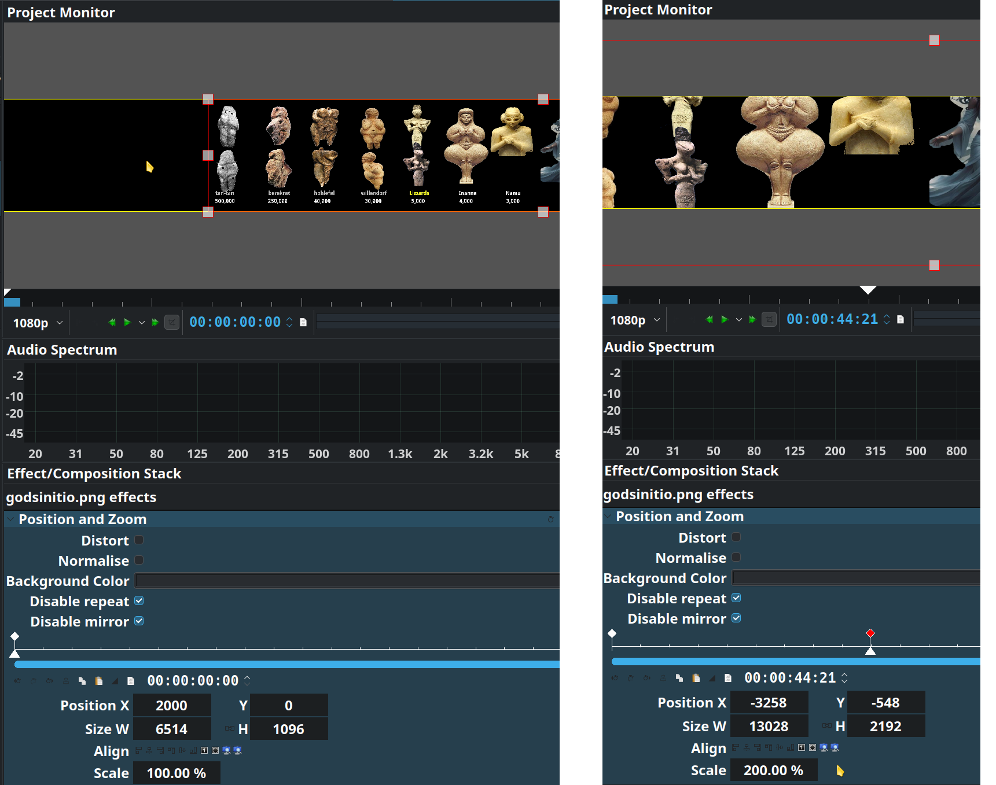The height and width of the screenshot is (785, 996).
Task: Click adjust-to-fit icon in Align row above Scale 100.00 %
Action: pyautogui.click(x=215, y=751)
